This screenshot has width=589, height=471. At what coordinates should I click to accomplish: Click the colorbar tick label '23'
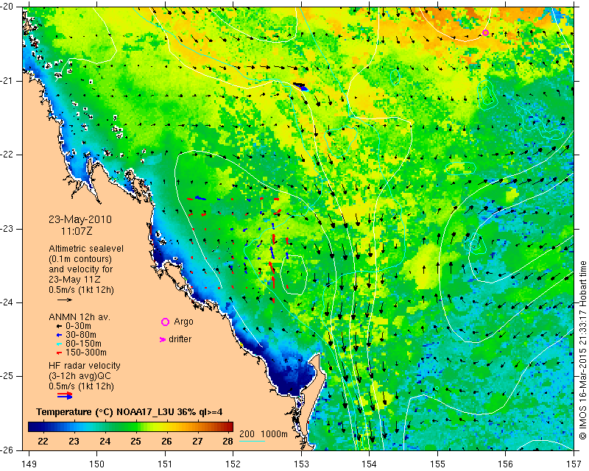pyautogui.click(x=74, y=442)
